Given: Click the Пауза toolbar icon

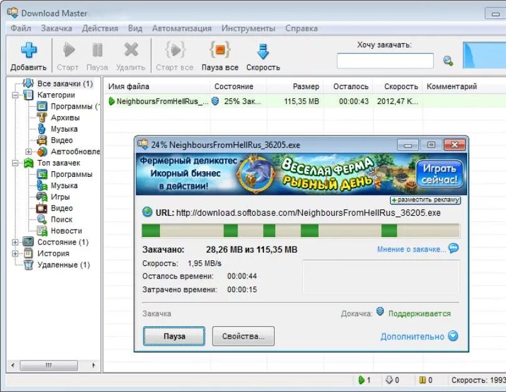Looking at the screenshot, I should coord(97,50).
